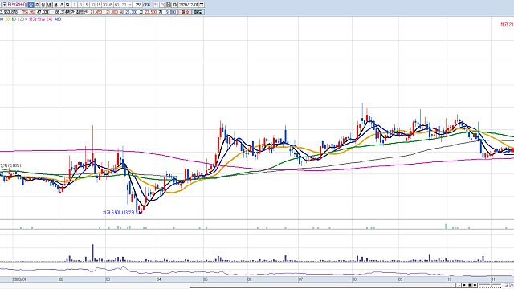
Task: Select the daily (일) chart period button
Action: (31, 5)
